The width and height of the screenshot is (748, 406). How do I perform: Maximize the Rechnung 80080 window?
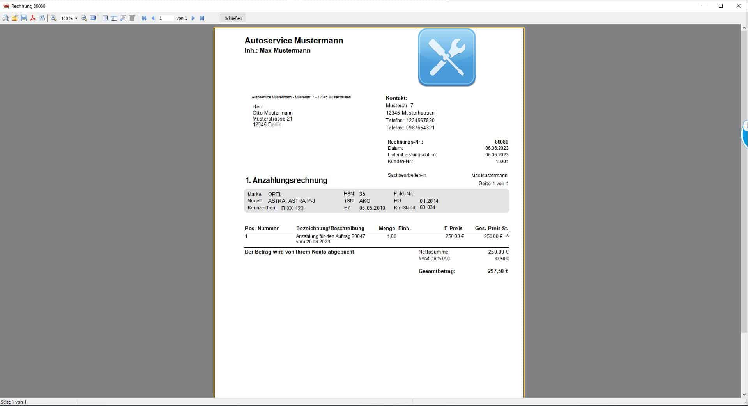pyautogui.click(x=721, y=6)
